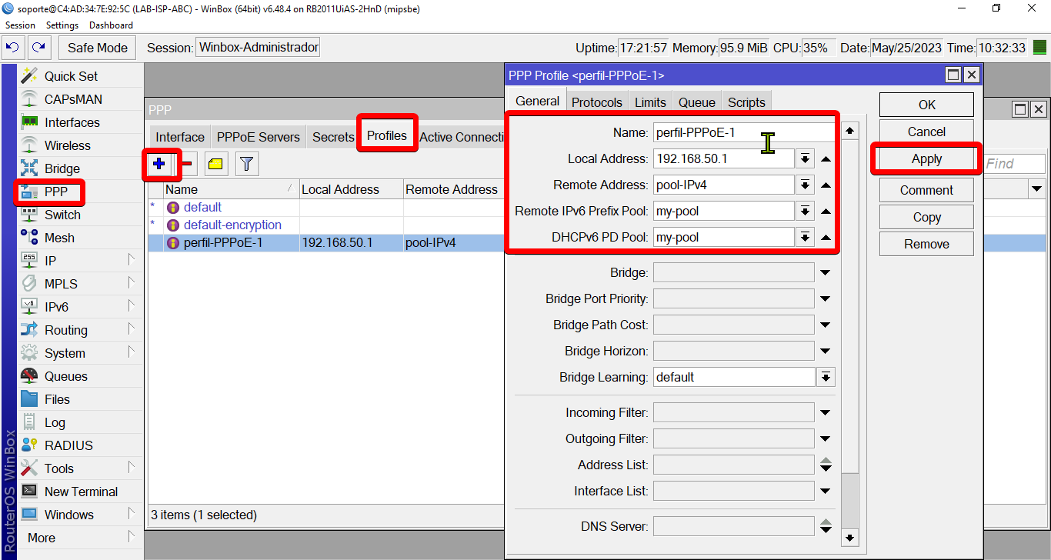Switch to the Limits tab
Viewport: 1051px width, 560px height.
coord(650,102)
